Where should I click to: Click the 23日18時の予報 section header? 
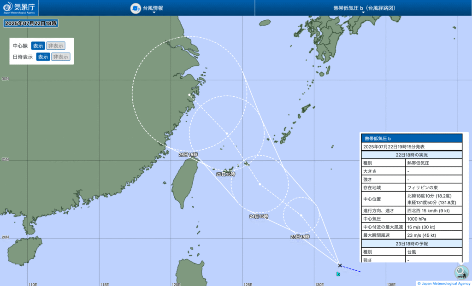point(412,244)
